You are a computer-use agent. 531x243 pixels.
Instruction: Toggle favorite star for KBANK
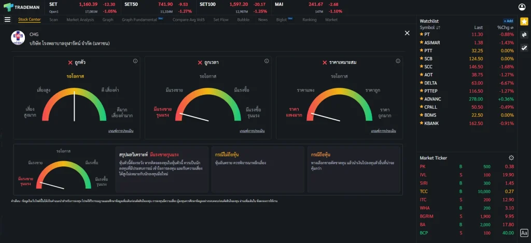422,123
